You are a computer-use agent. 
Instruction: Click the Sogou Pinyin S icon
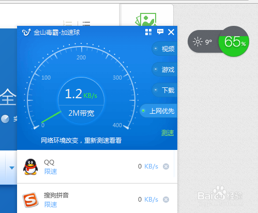point(31,200)
